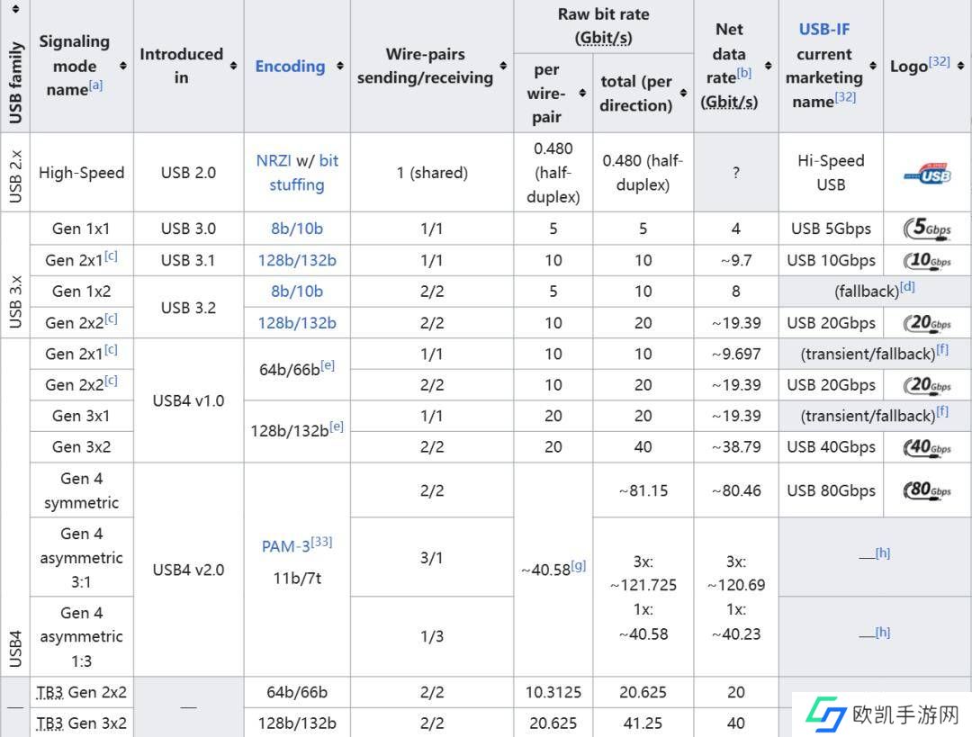This screenshot has width=972, height=737.
Task: Open the USB 5Gbps logo image
Action: click(x=927, y=228)
